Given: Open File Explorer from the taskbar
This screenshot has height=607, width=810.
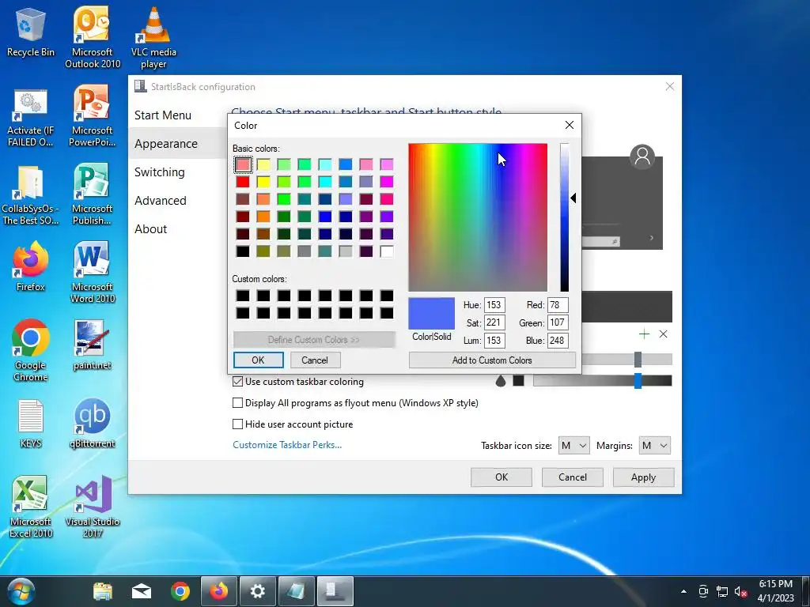Looking at the screenshot, I should click(103, 591).
